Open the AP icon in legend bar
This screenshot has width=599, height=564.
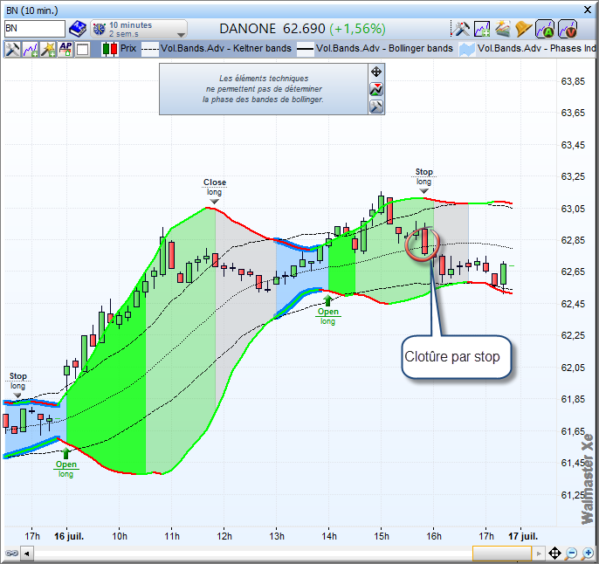click(x=65, y=49)
